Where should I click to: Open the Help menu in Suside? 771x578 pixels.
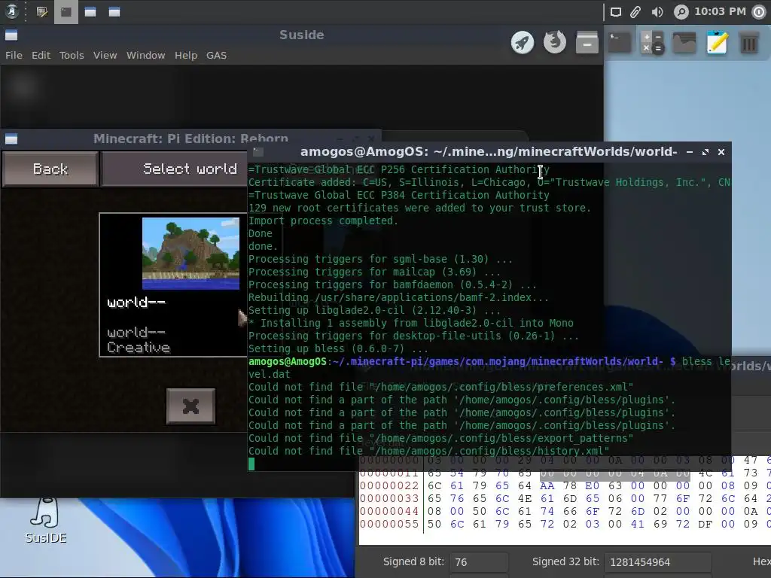click(186, 56)
